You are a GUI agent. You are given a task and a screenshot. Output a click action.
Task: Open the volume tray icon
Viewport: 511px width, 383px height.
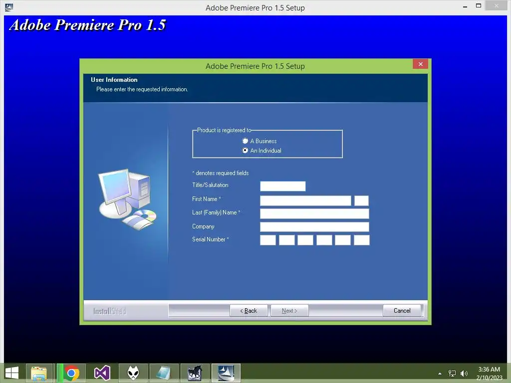[464, 374]
